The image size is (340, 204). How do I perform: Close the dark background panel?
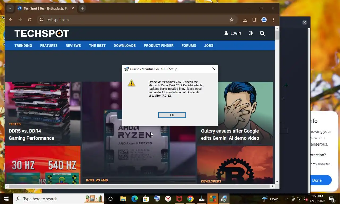point(305,22)
